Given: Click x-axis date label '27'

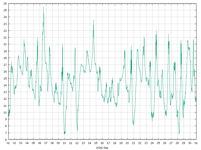Looking at the screenshot, I should click(171, 143).
